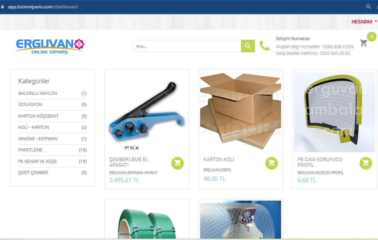This screenshot has height=240, width=378.
Task: Open the PE CAM KORUYUCU PROFİL title
Action: 320,162
